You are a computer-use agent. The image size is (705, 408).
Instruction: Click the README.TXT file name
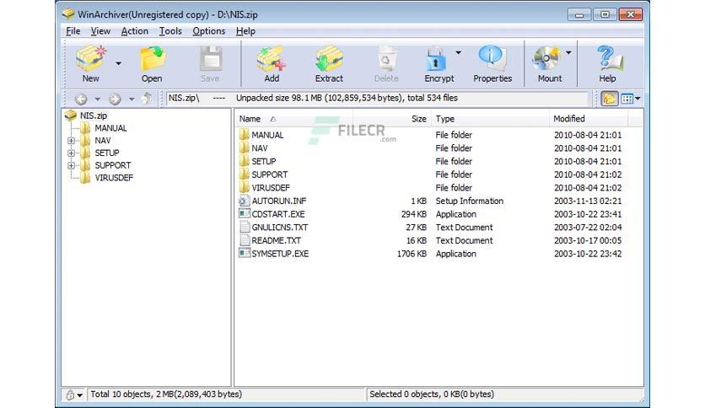point(276,241)
